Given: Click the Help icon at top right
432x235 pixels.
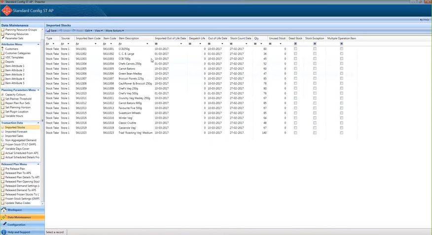Looking at the screenshot, I should (x=421, y=20).
